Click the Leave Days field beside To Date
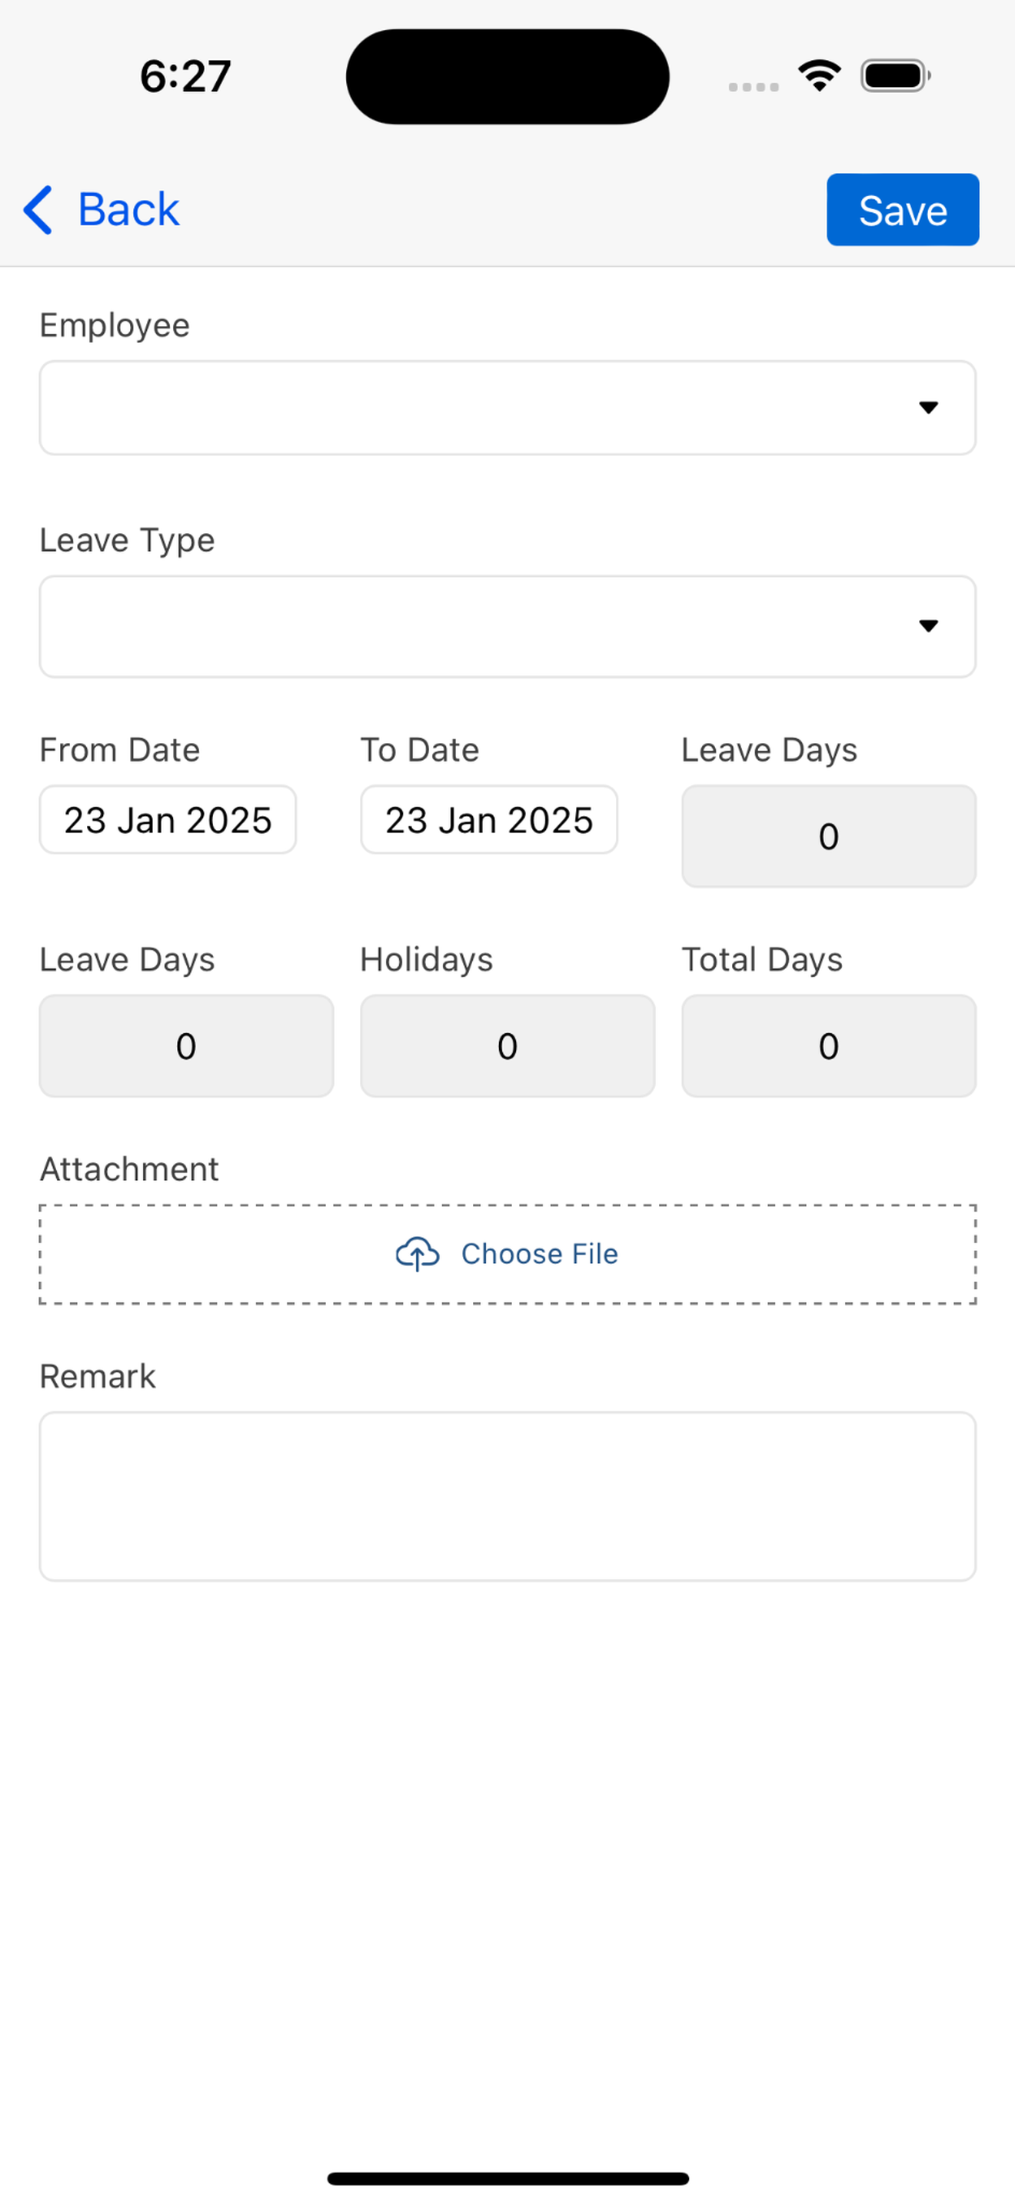This screenshot has width=1015, height=2206. pos(828,836)
